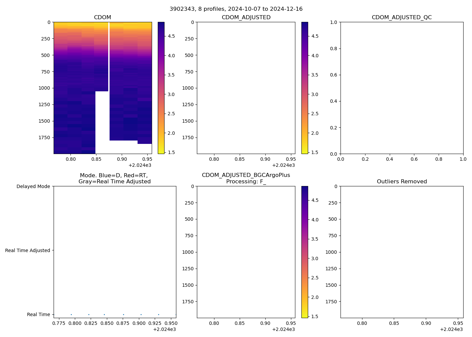Click the Mode plot data point near 0.875

123,314
